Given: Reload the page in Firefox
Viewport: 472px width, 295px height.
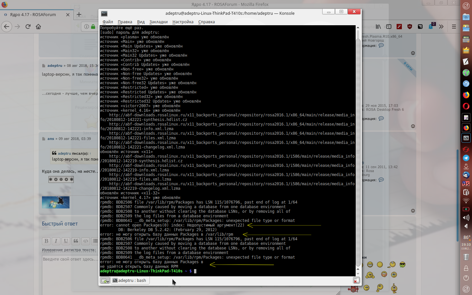Looking at the screenshot, I should point(28,27).
